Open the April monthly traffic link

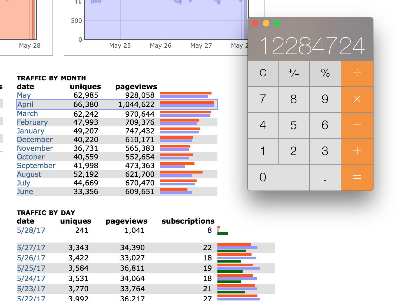click(x=25, y=104)
